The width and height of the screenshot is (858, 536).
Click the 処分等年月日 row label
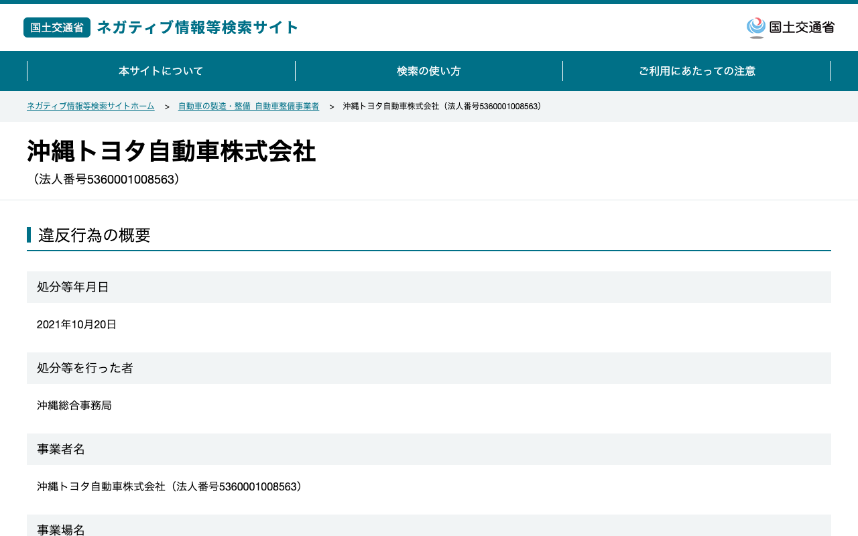click(429, 287)
